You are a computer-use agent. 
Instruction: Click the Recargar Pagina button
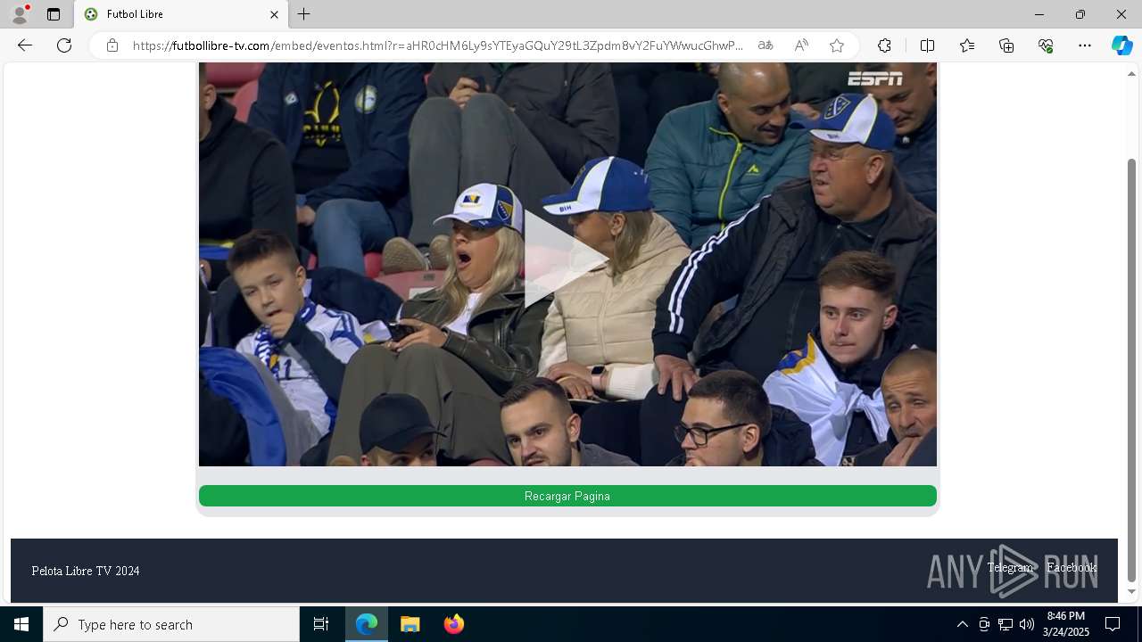[567, 496]
